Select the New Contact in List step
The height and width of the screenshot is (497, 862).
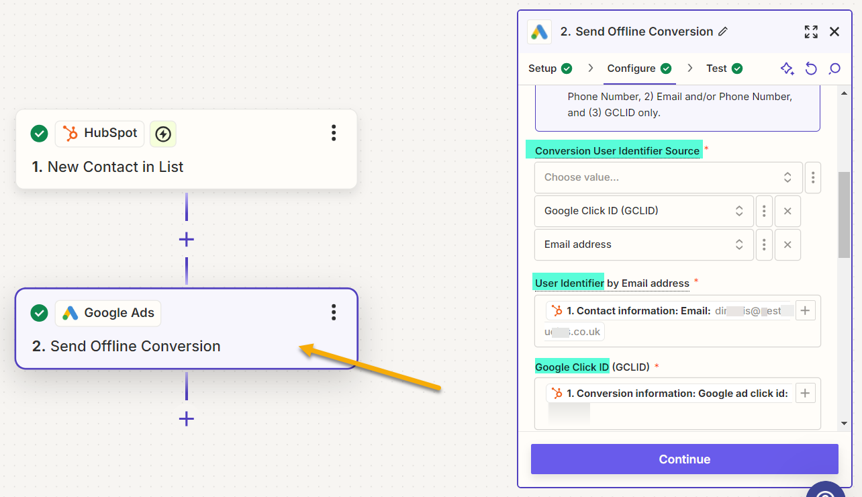(x=187, y=149)
